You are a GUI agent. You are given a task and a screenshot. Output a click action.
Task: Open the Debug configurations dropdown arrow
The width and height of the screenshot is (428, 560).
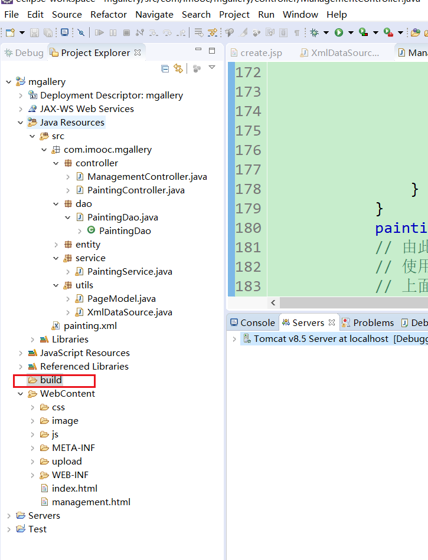point(326,33)
